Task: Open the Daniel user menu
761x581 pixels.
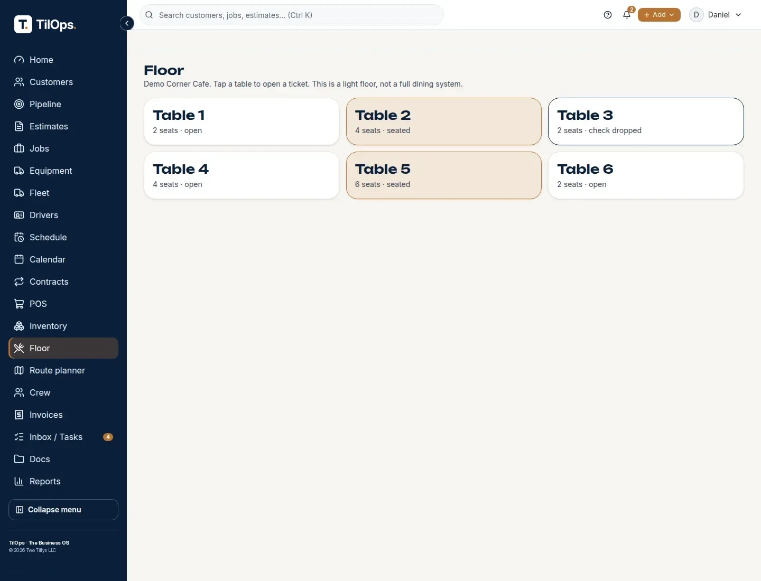Action: pyautogui.click(x=716, y=15)
